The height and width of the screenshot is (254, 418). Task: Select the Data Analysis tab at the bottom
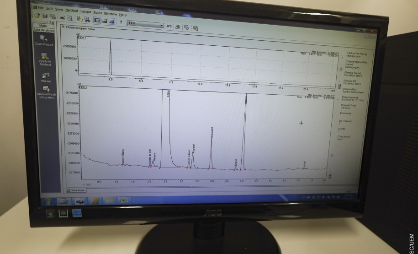click(76, 190)
